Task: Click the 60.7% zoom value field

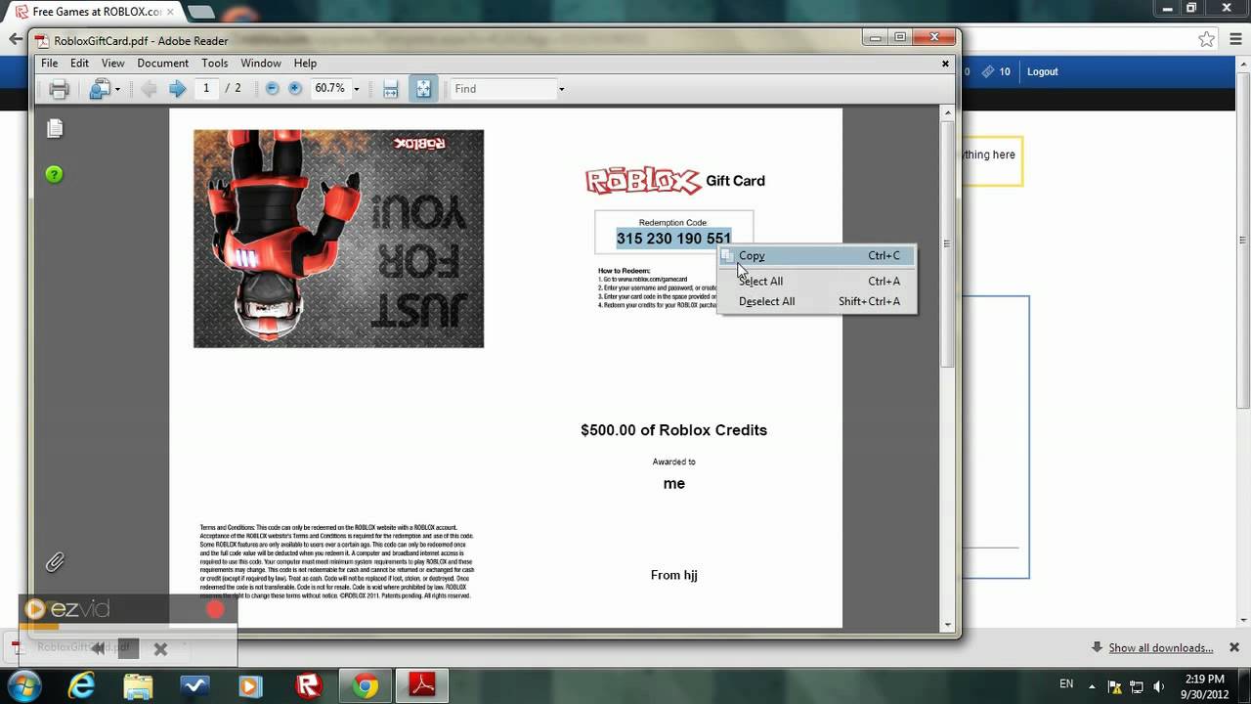Action: [329, 88]
